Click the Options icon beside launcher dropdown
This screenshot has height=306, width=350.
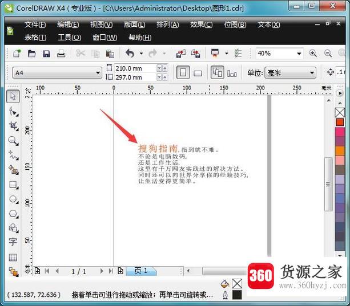point(238,54)
